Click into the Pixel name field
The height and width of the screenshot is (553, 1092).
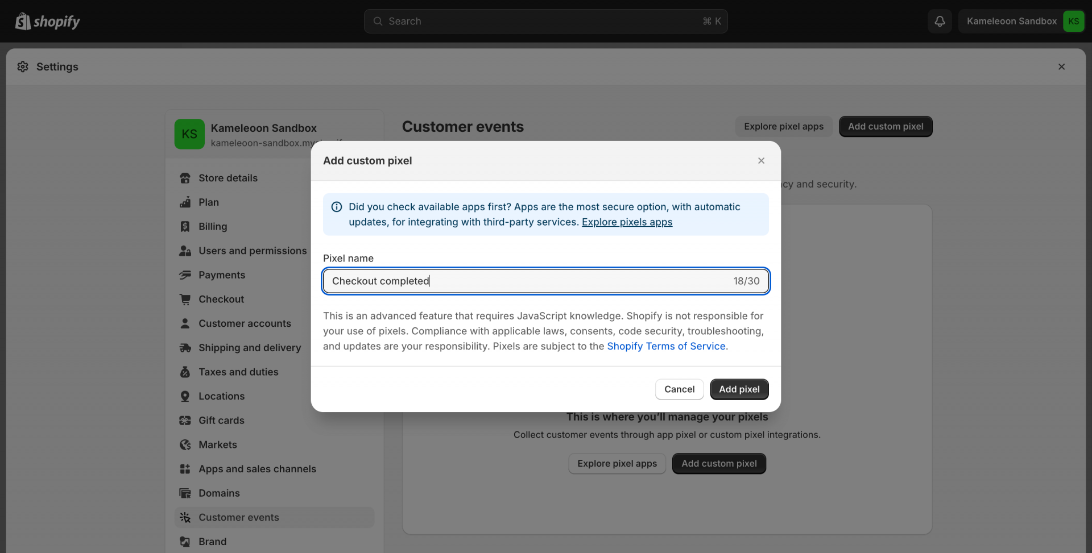point(529,281)
